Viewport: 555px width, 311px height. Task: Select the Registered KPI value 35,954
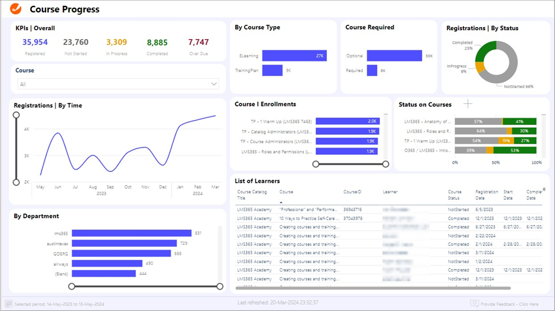click(x=35, y=42)
